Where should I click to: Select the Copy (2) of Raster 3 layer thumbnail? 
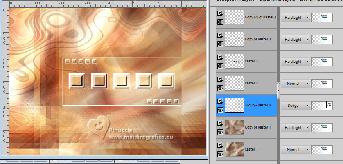(x=234, y=17)
